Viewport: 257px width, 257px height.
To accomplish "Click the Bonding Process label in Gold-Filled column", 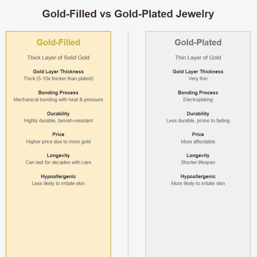I will (x=58, y=93).
